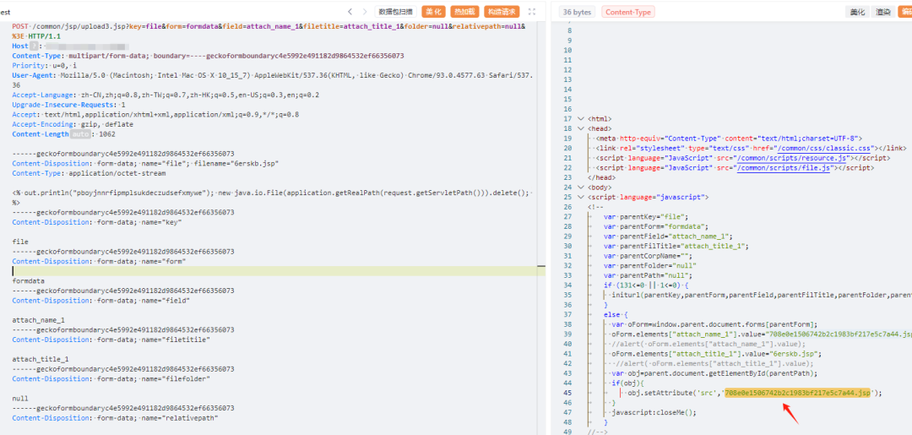
Task: Click the badge next to Host header
Action: point(35,46)
